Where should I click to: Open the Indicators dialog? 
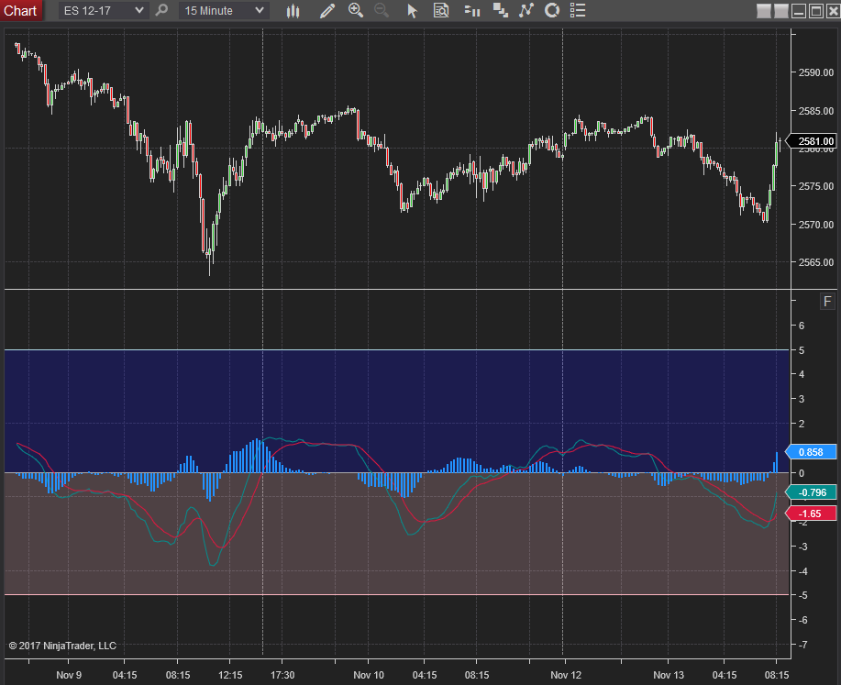526,11
